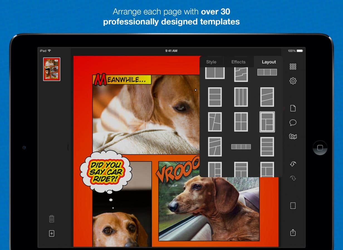Undo the last action
The height and width of the screenshot is (250, 343).
coord(293,164)
